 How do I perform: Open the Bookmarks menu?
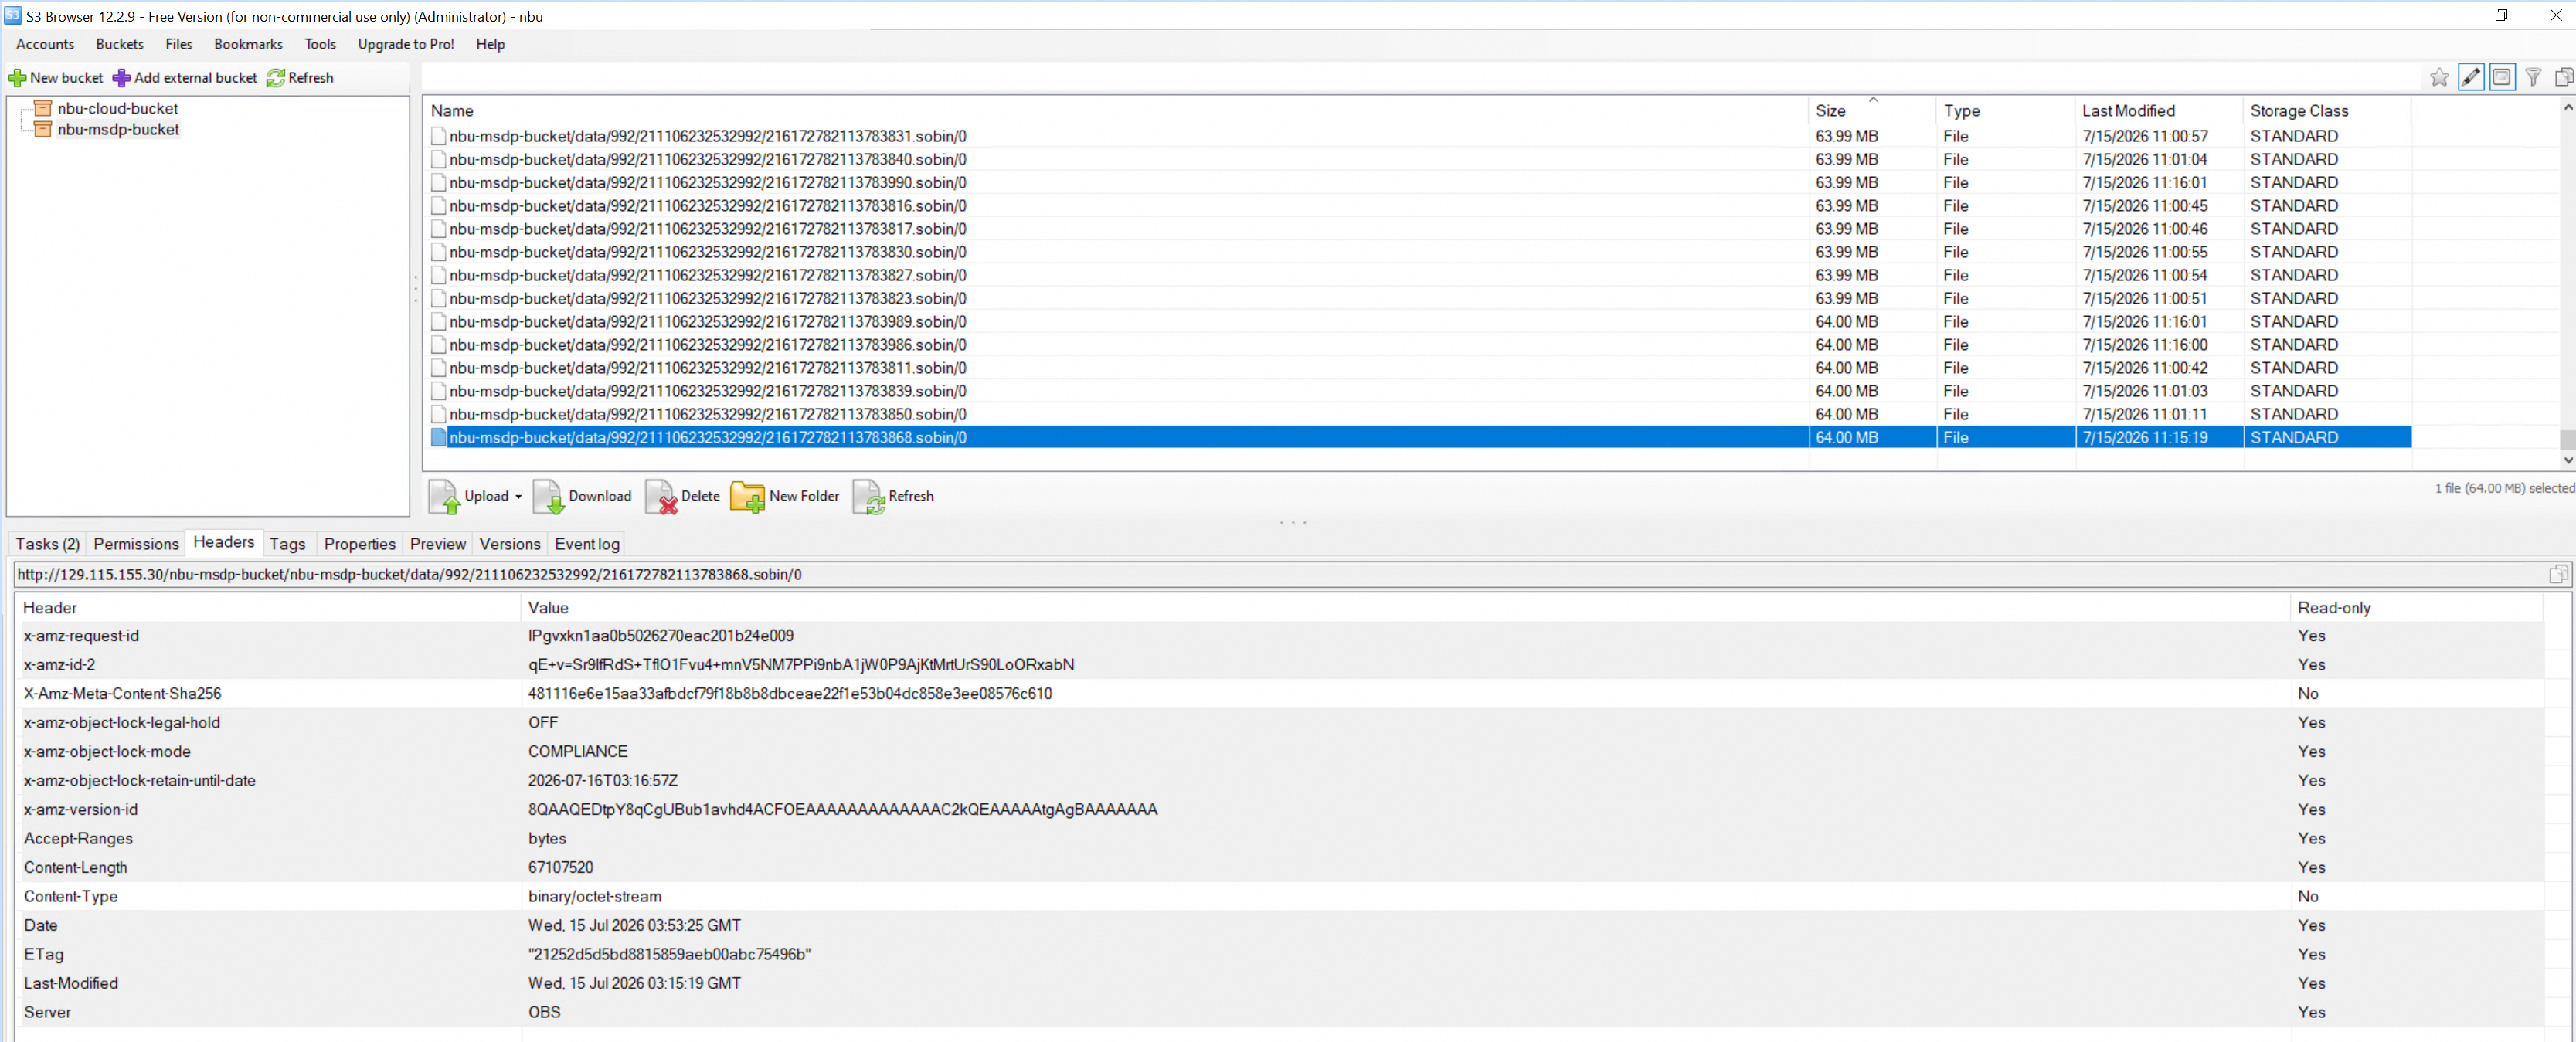coord(248,44)
